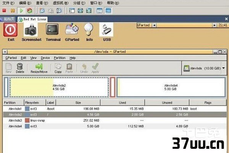Open the Info lightbulb desktop icon
The height and width of the screenshot is (153, 229).
pos(89,32)
